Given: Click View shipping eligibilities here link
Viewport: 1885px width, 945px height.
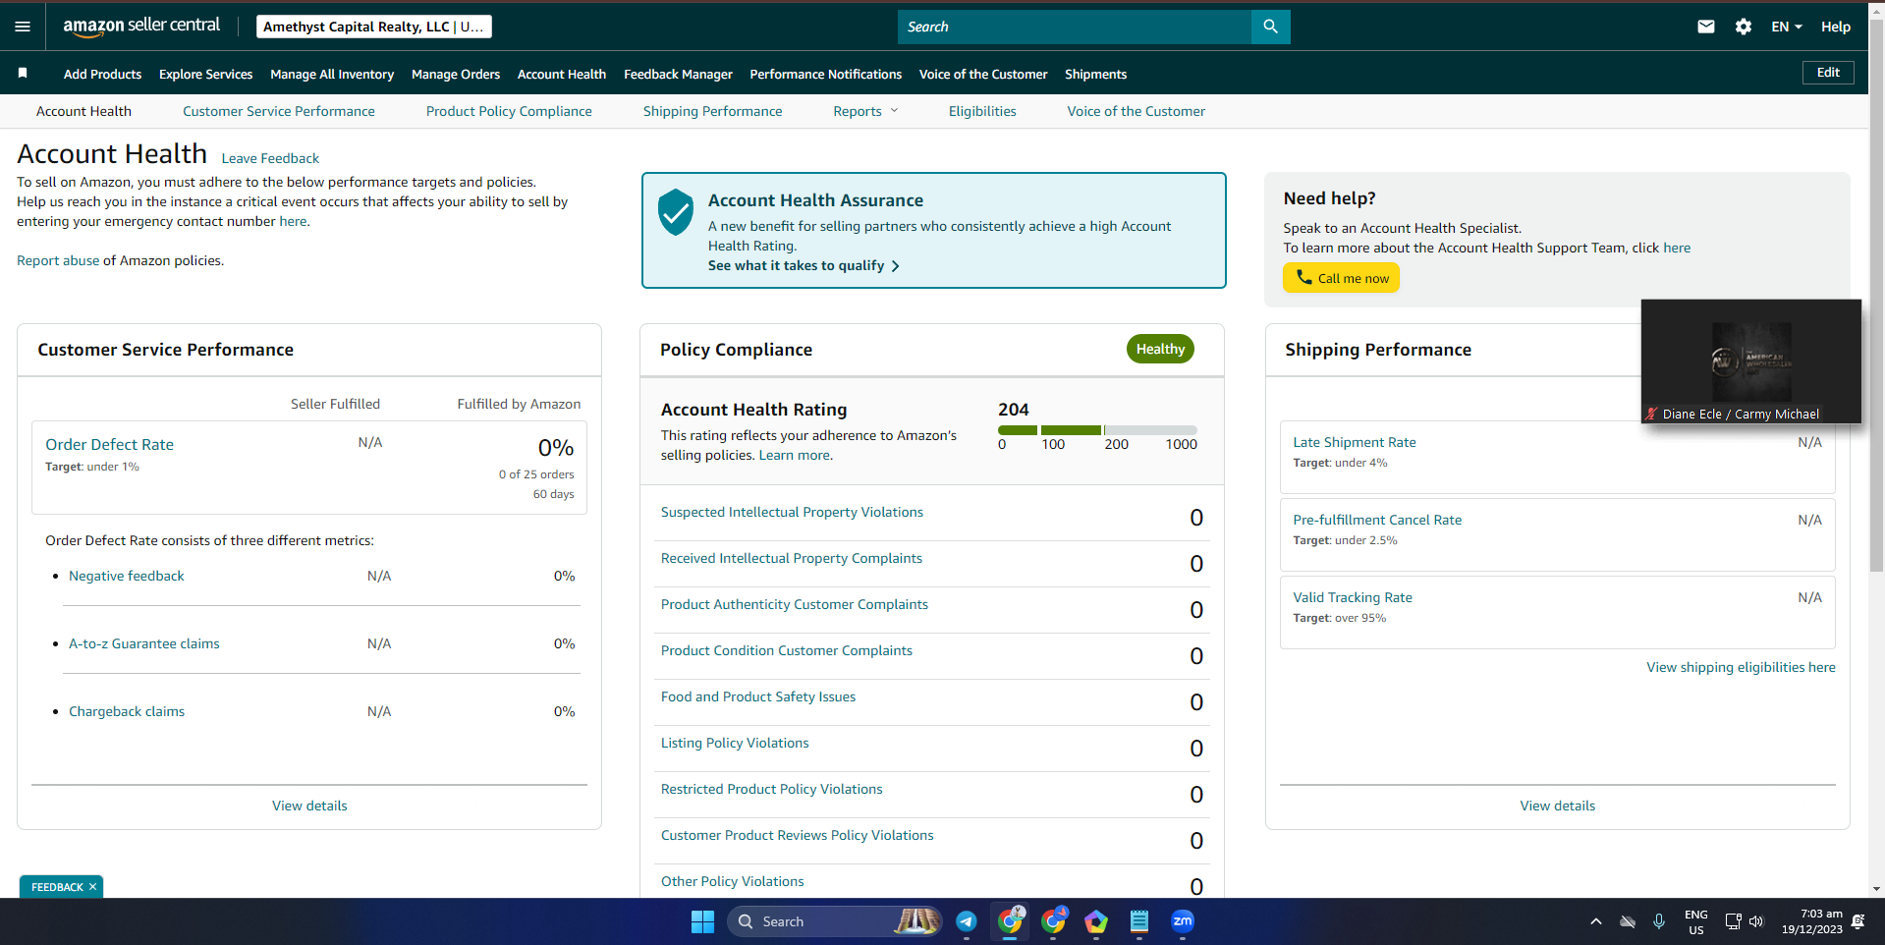Looking at the screenshot, I should point(1741,667).
